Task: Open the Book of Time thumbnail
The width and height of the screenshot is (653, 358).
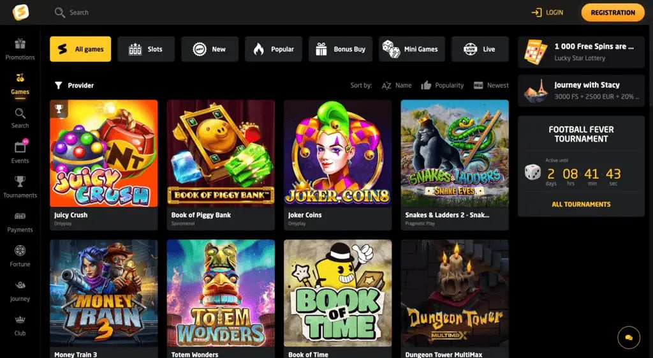Action: pyautogui.click(x=338, y=293)
